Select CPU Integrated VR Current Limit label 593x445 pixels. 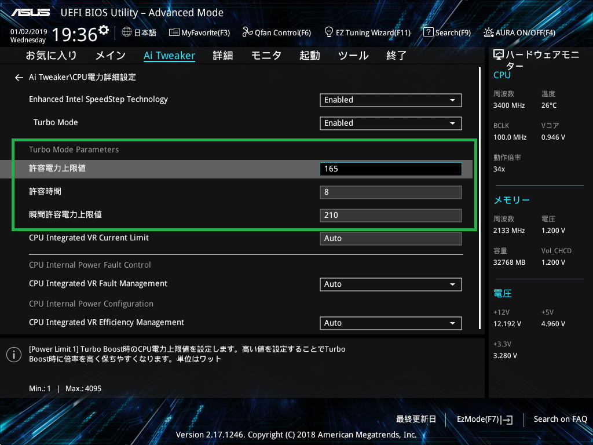pyautogui.click(x=89, y=238)
